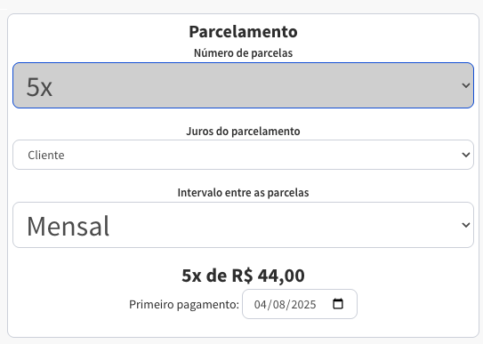Click the chevron arrow on the 5x dropdown
The image size is (483, 344).
[x=466, y=85]
